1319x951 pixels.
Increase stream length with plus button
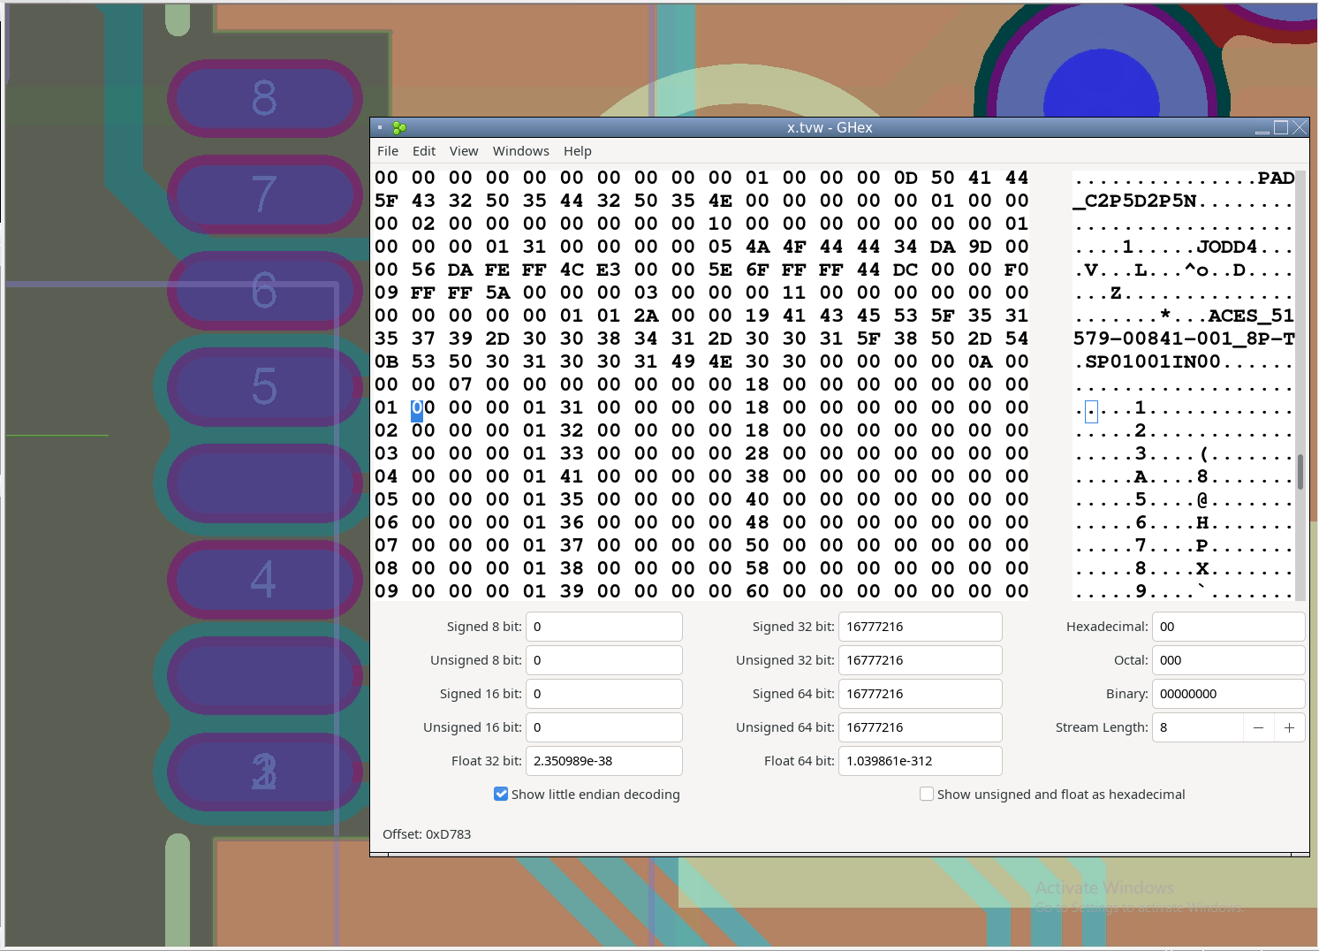pos(1289,727)
